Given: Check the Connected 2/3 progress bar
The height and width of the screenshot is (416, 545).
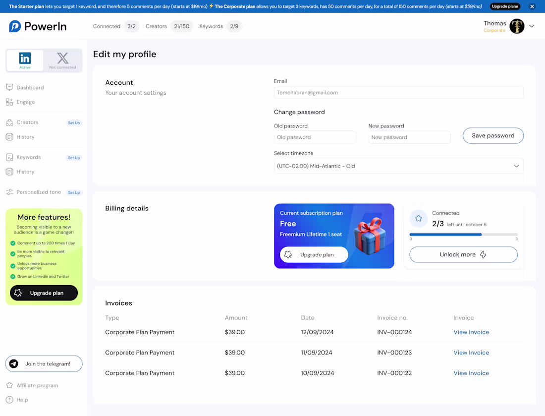Looking at the screenshot, I should pos(463,235).
